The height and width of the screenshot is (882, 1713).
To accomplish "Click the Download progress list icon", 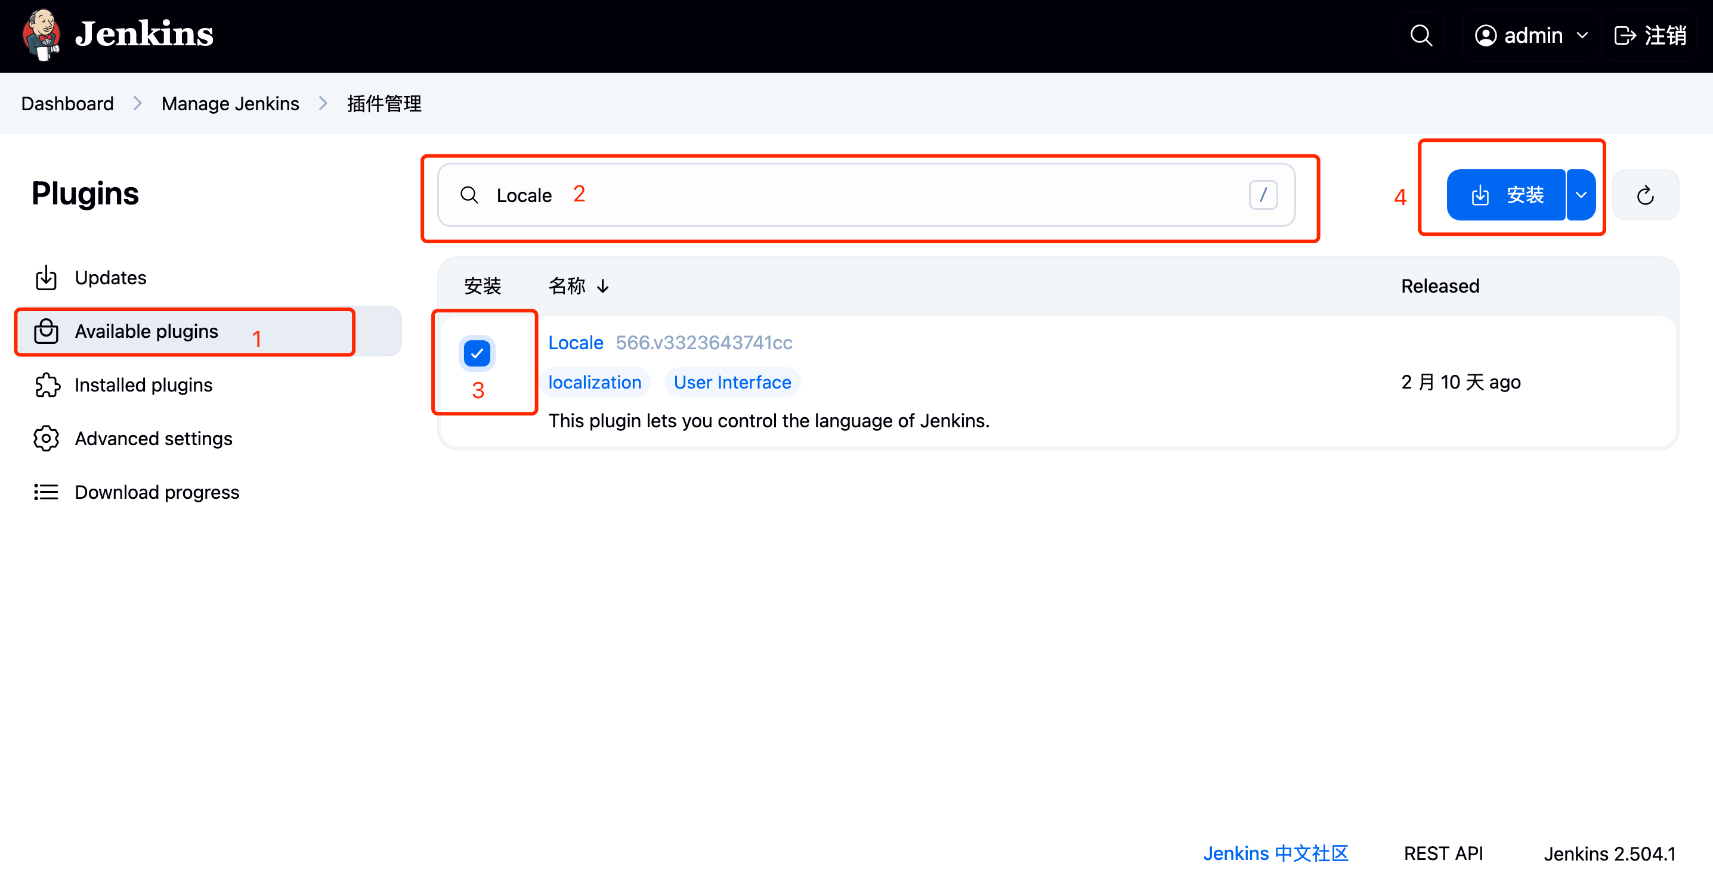I will click(x=47, y=492).
